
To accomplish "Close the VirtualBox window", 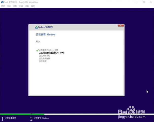I will click(x=150, y=2).
